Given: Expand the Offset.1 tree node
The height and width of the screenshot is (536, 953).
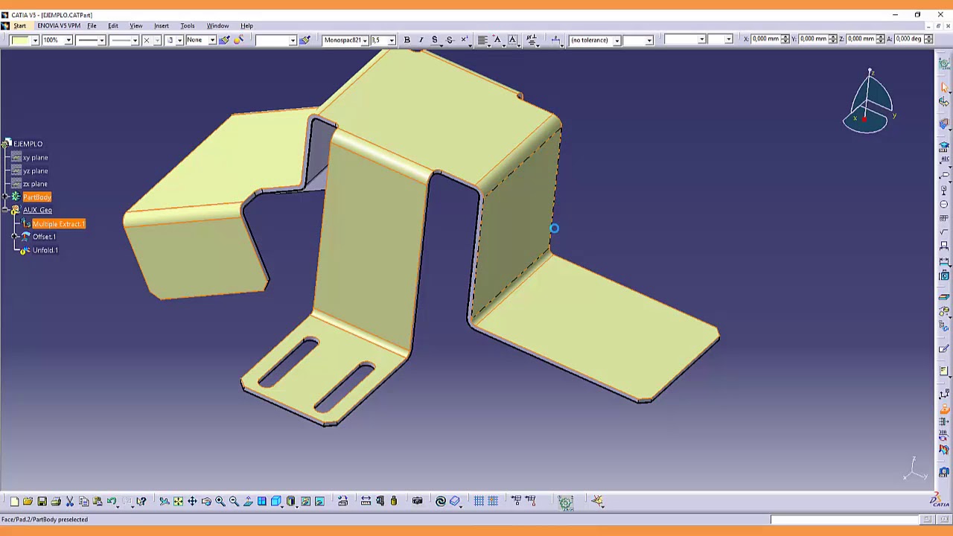Looking at the screenshot, I should (15, 237).
